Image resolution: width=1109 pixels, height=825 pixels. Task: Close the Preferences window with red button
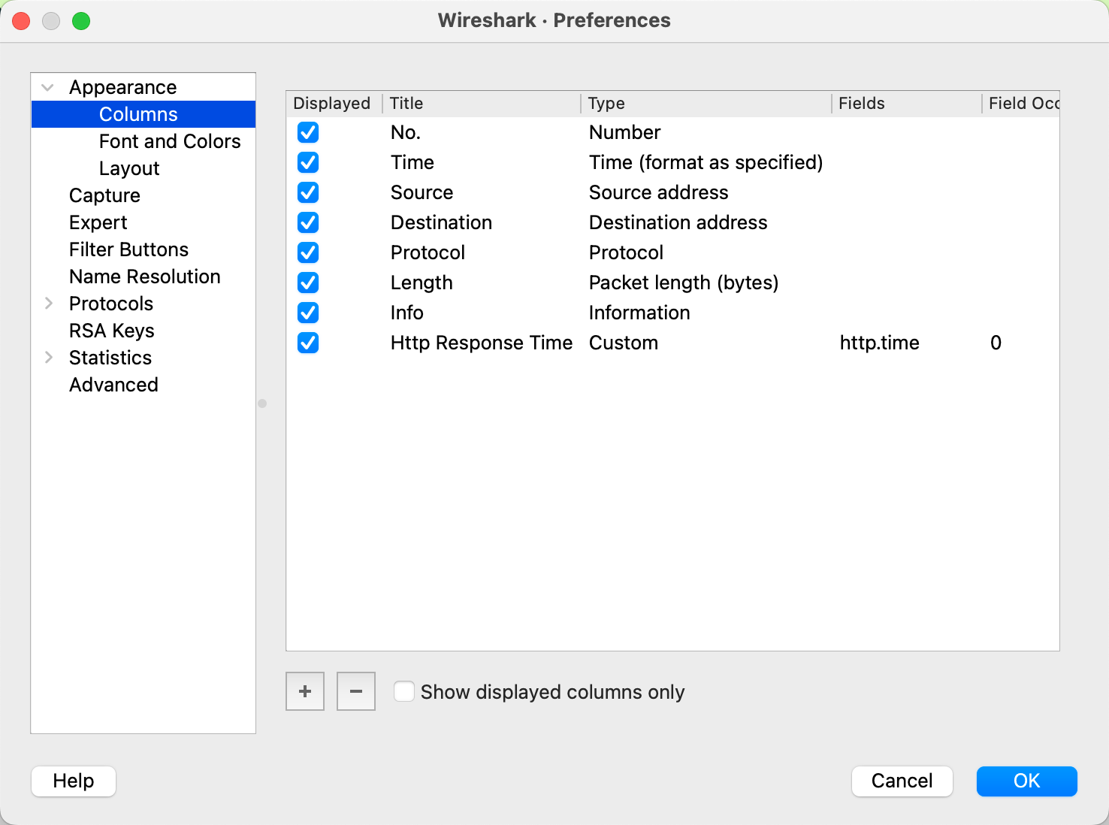[x=21, y=21]
